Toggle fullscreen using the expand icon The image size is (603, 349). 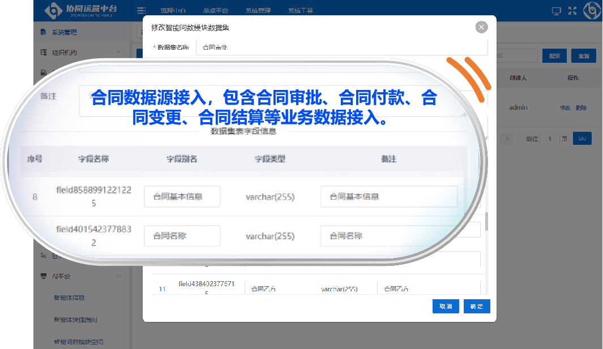pos(572,11)
